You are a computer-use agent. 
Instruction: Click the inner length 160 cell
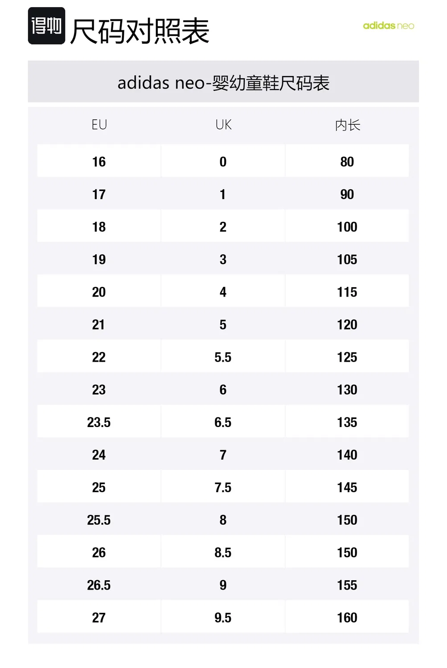point(347,617)
